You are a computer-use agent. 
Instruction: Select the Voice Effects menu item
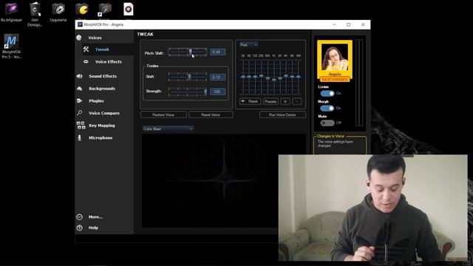click(x=109, y=61)
